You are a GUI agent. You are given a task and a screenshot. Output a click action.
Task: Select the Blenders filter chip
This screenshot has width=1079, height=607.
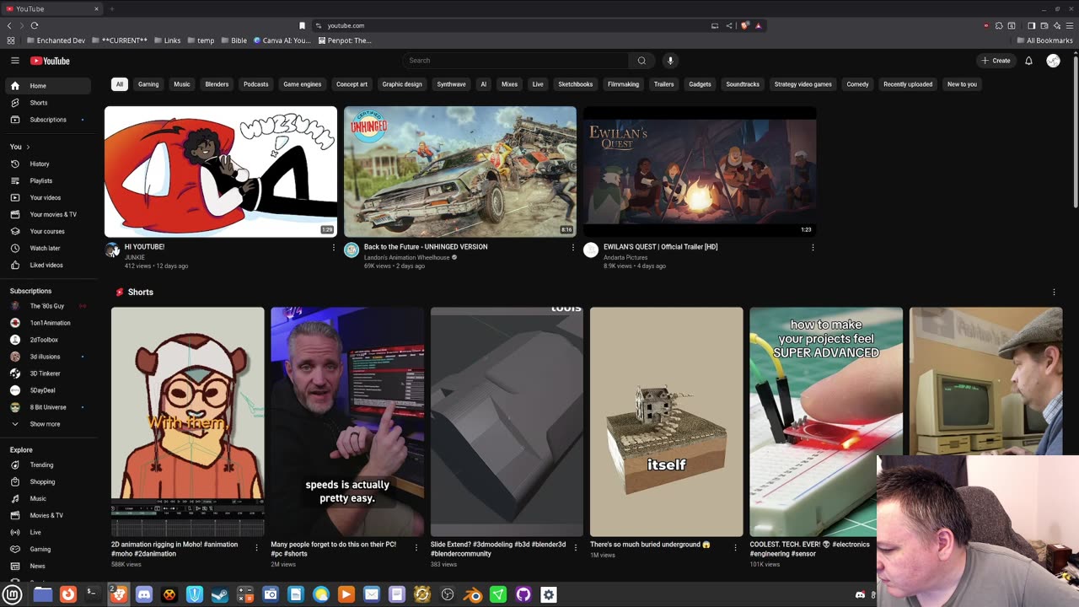tap(217, 84)
